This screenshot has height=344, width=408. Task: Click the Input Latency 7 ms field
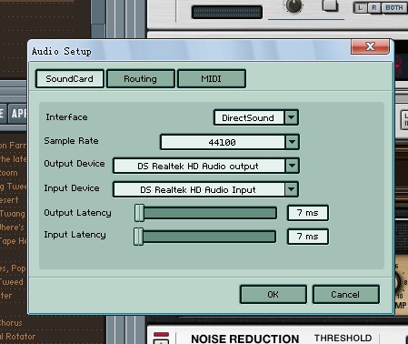point(308,237)
